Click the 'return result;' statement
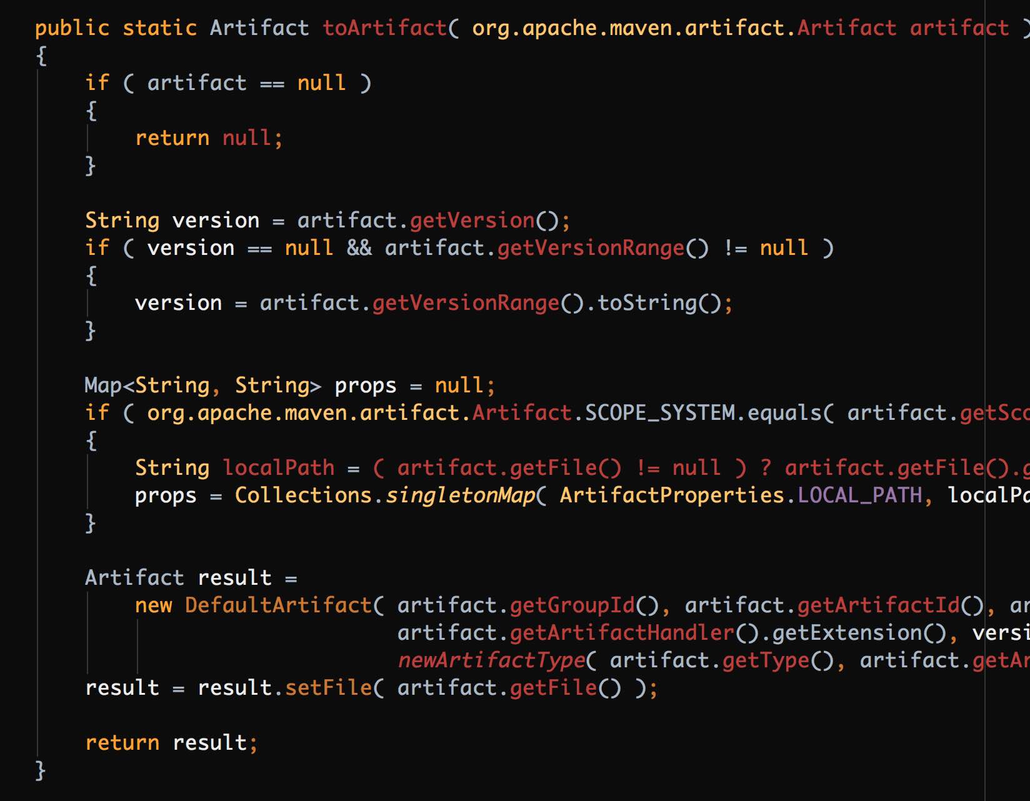 (171, 743)
